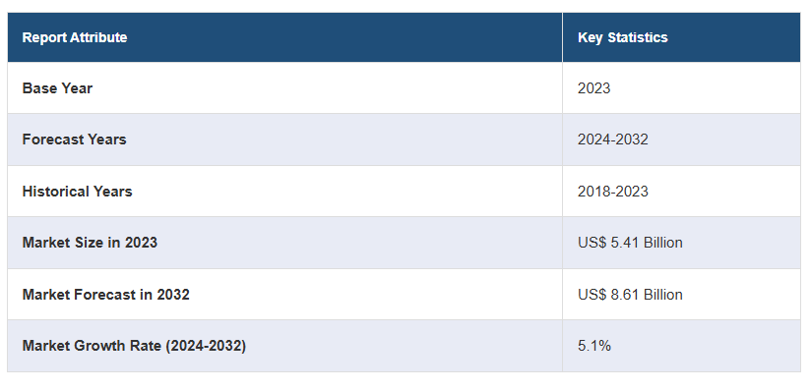The width and height of the screenshot is (811, 390).
Task: Select the Base Year row label
Action: [57, 88]
